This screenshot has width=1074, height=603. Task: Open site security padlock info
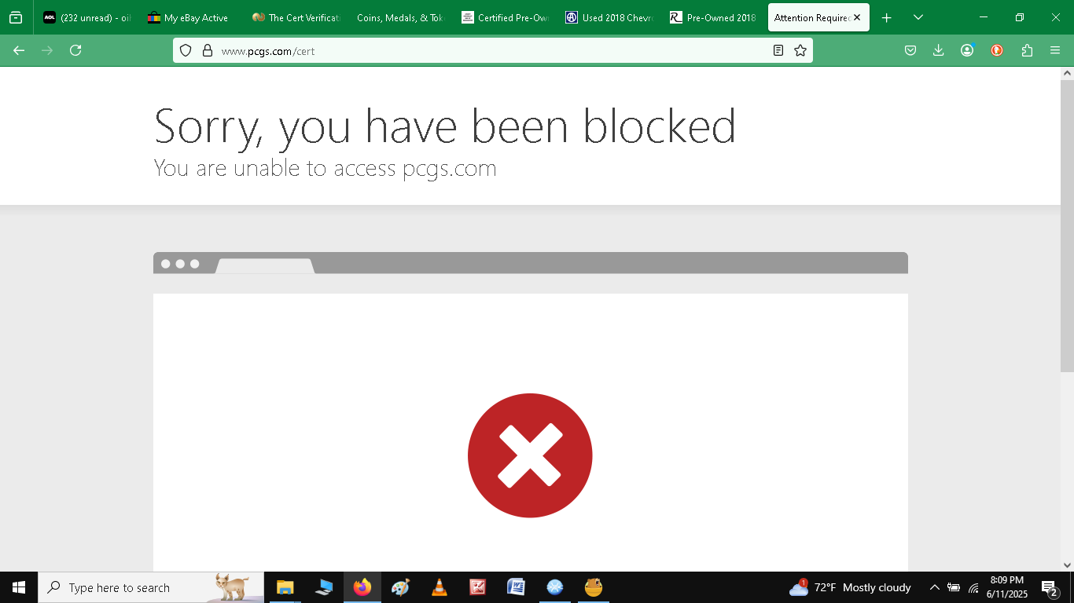(208, 50)
